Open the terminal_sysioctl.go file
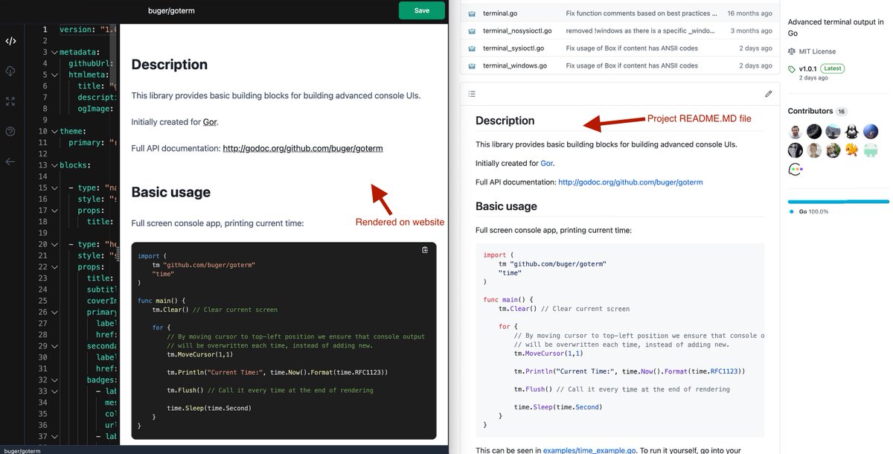This screenshot has height=454, width=893. 513,48
